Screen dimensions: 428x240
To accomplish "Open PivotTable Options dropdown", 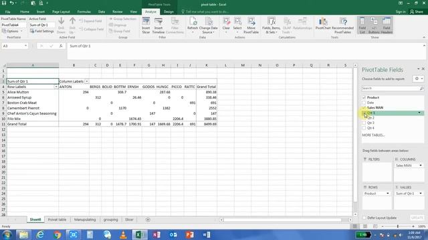I will point(12,31).
